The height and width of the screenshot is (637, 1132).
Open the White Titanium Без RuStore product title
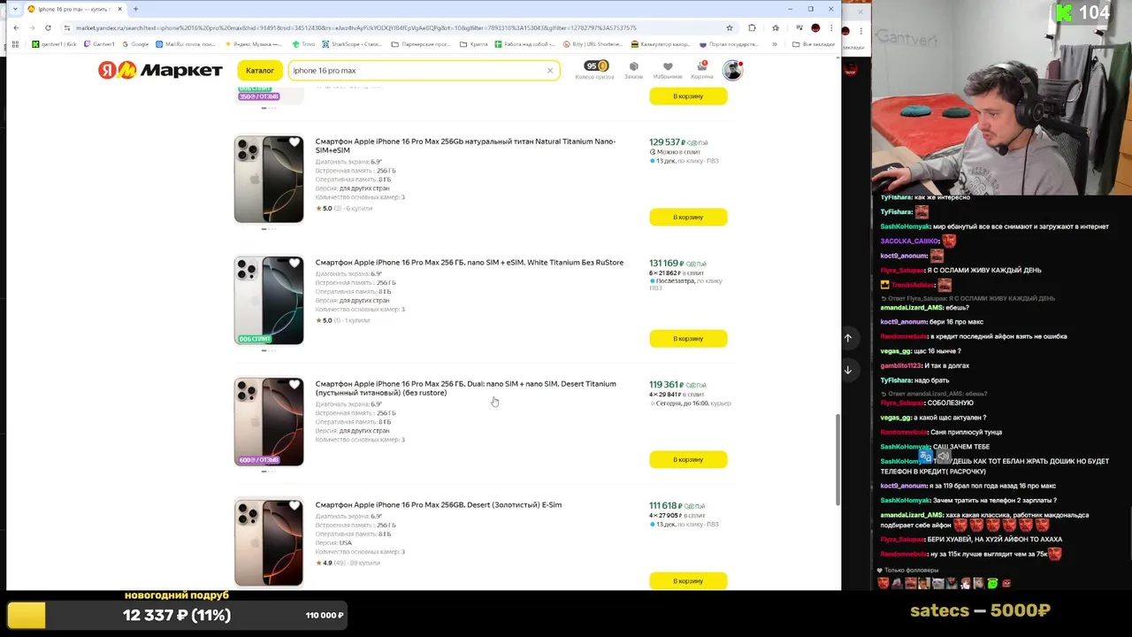click(x=470, y=263)
